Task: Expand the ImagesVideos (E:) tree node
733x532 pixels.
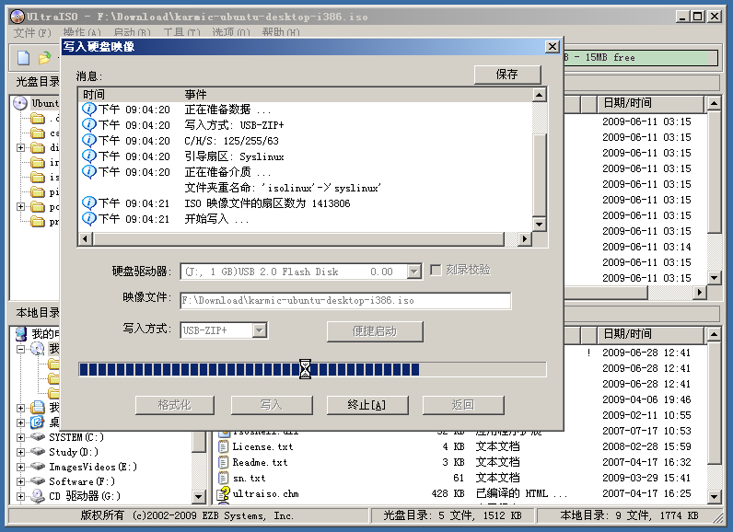Action: (x=20, y=467)
